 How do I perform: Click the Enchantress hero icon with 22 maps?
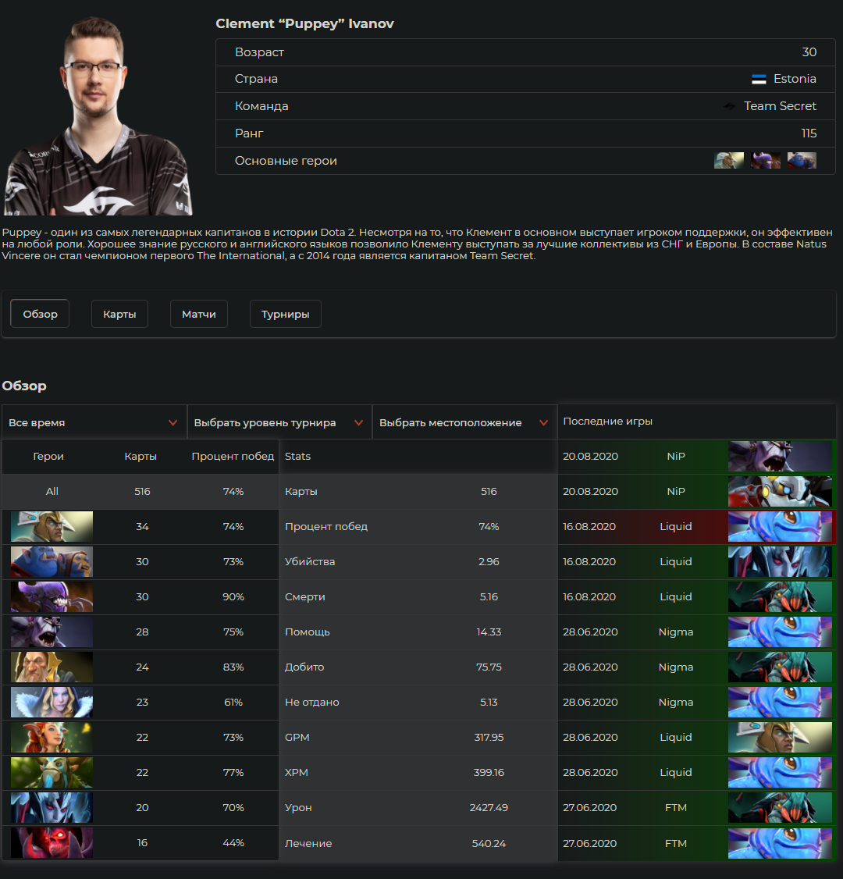52,737
